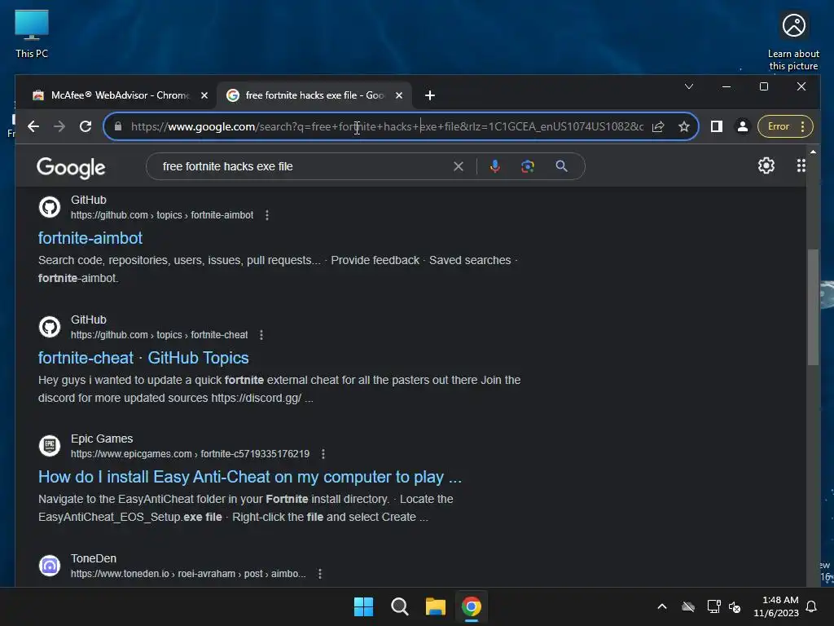Reload the Google search page

[85, 126]
